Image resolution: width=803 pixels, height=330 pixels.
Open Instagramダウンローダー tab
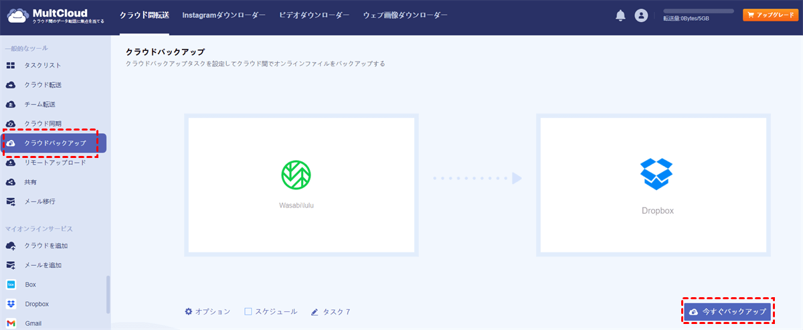pos(224,15)
